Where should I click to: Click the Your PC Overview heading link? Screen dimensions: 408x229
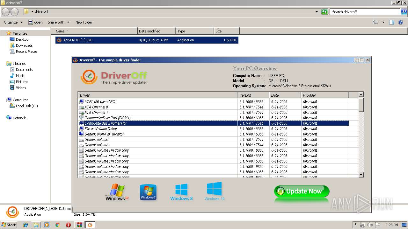click(255, 68)
